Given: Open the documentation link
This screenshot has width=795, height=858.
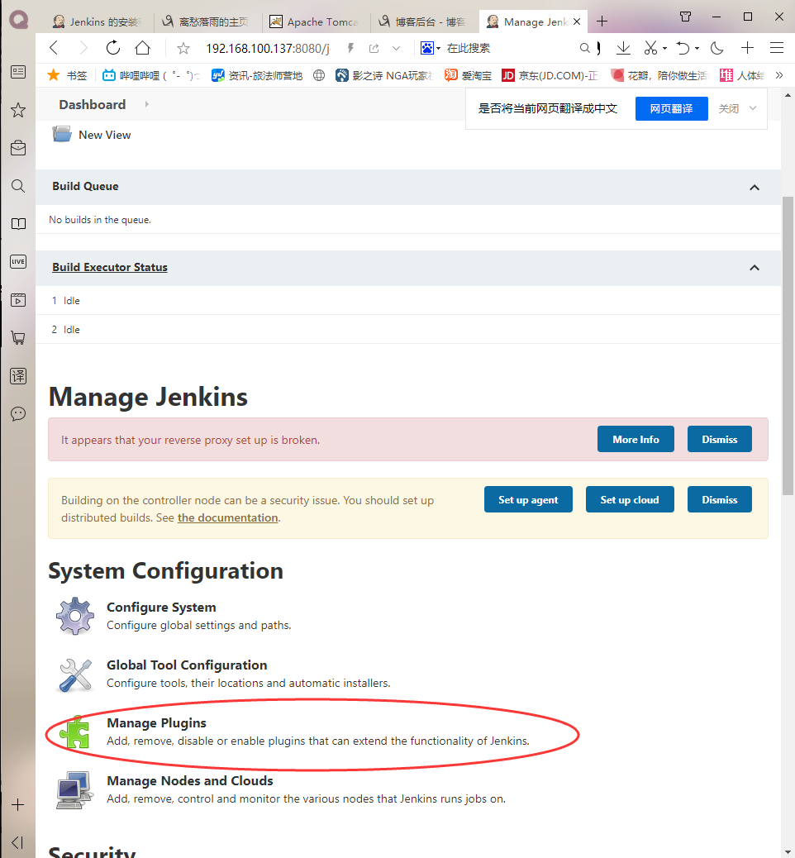Looking at the screenshot, I should [227, 517].
